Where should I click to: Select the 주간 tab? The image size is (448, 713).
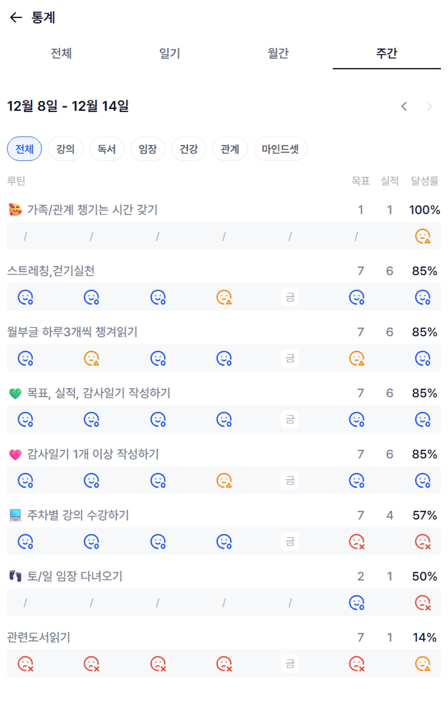(386, 54)
